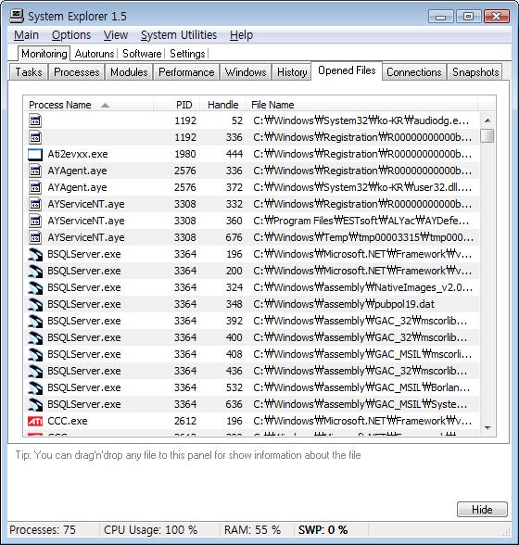Open the View menu

116,35
